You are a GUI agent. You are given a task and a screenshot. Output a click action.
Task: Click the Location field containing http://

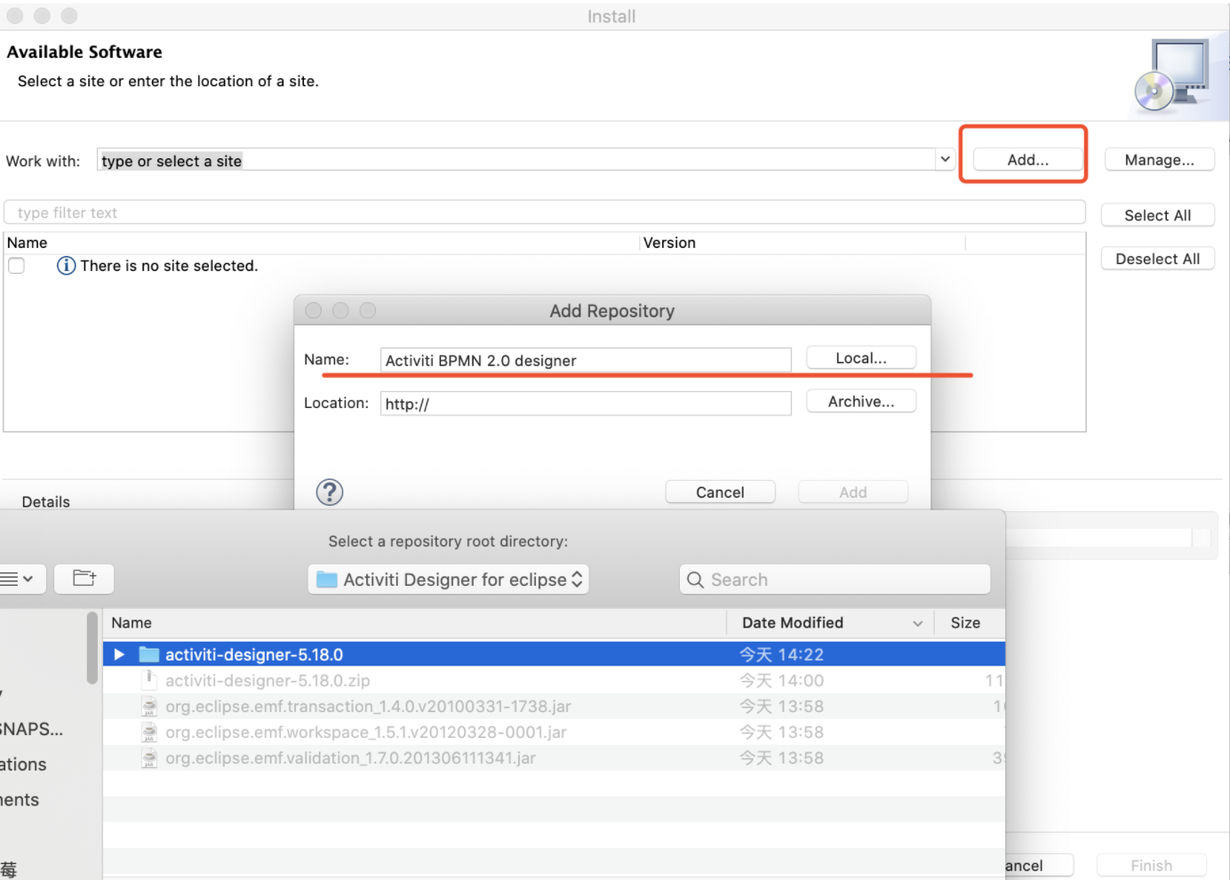point(586,404)
